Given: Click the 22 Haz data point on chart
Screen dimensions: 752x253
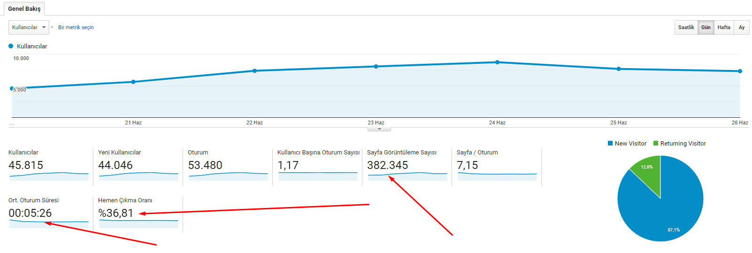Looking at the screenshot, I should pyautogui.click(x=254, y=71).
